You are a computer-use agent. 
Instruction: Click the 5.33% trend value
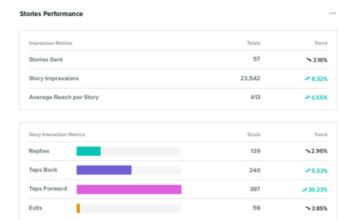(x=319, y=171)
